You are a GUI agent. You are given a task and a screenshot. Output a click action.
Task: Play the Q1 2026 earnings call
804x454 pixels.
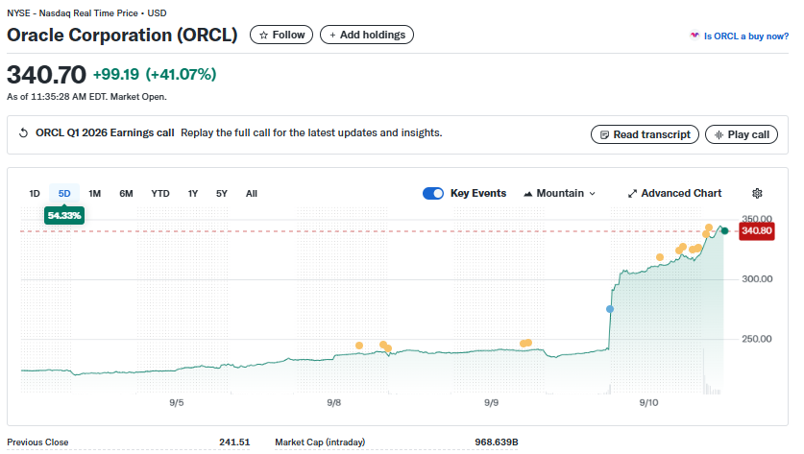[741, 134]
